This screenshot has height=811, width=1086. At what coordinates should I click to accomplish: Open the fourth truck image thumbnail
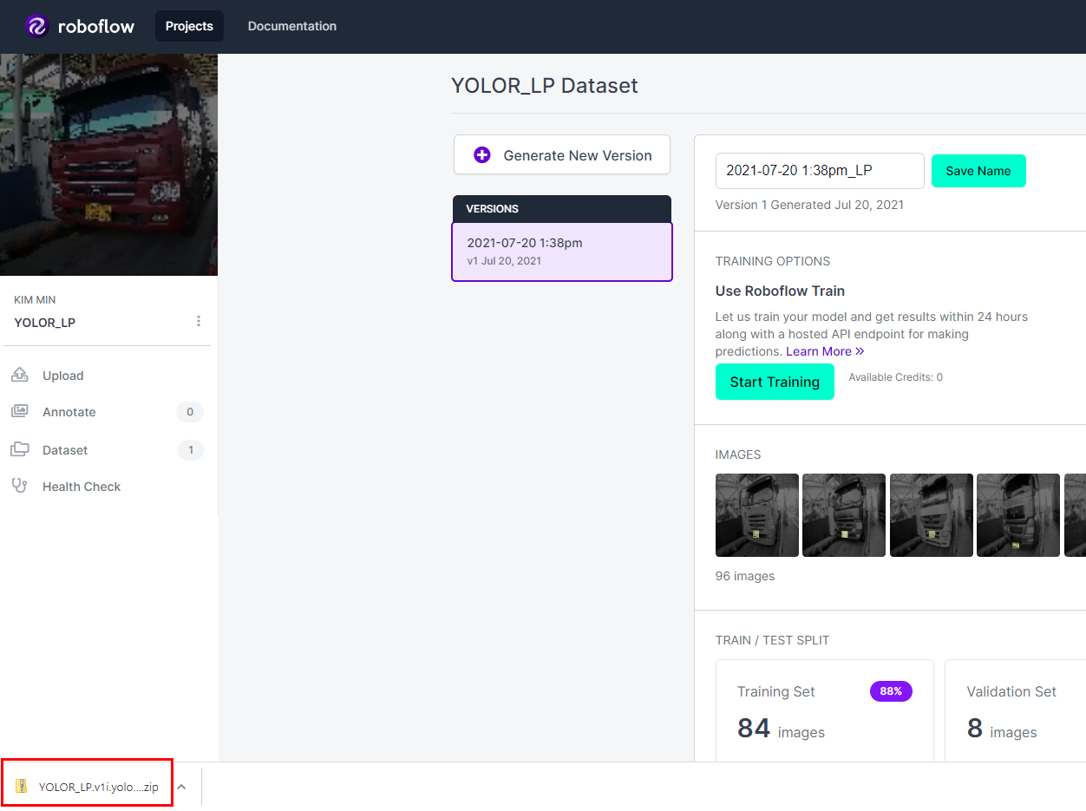[x=1018, y=515]
